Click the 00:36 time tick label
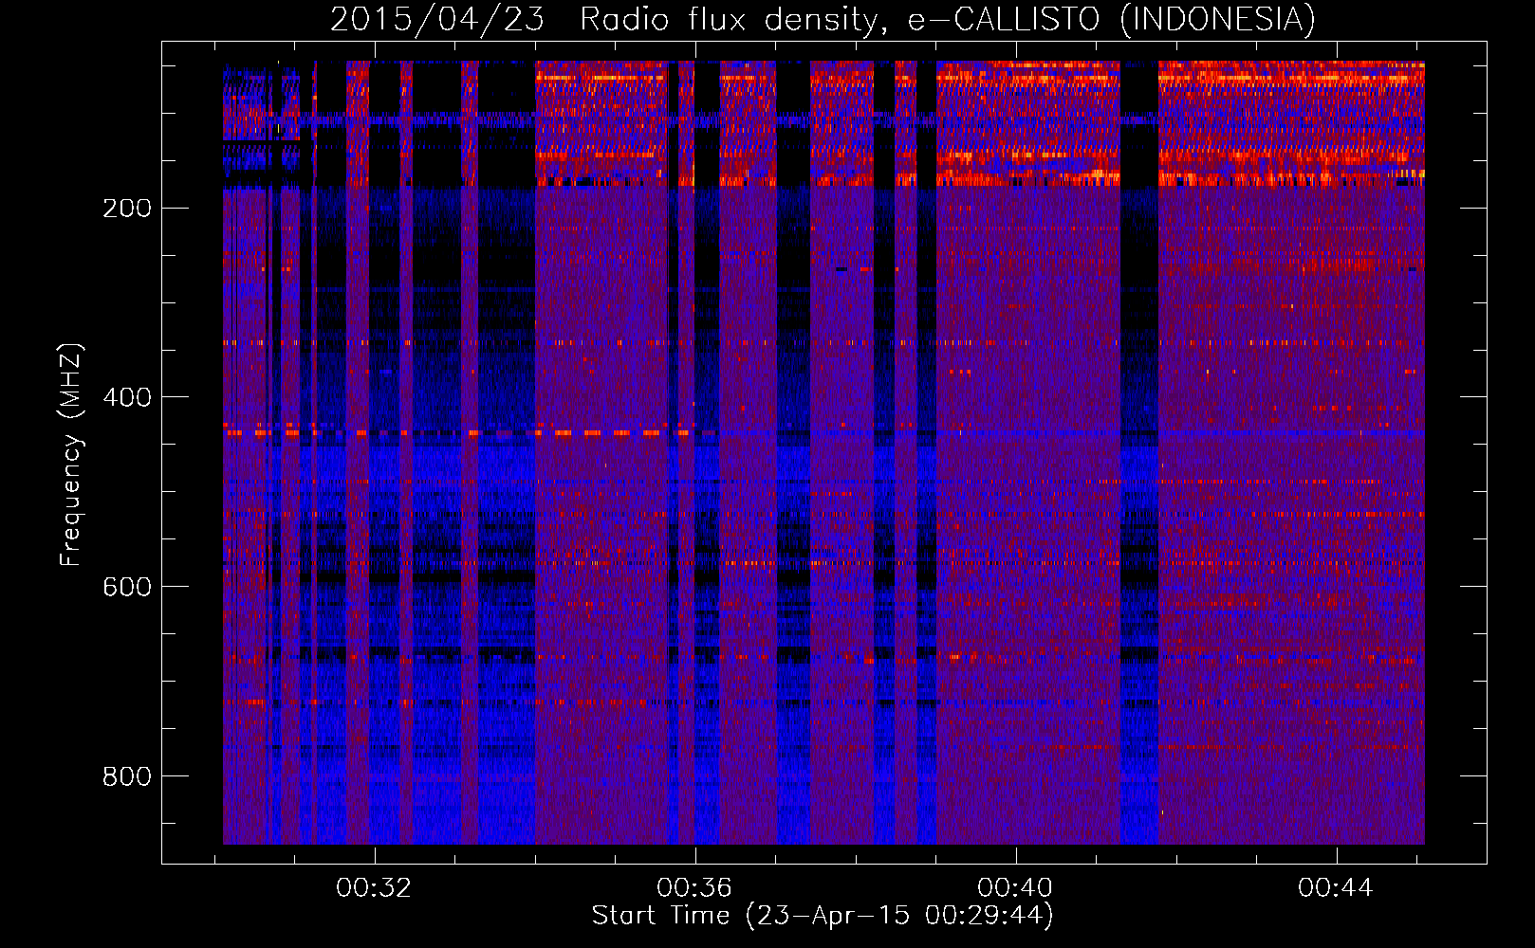This screenshot has width=1535, height=948. pyautogui.click(x=694, y=888)
